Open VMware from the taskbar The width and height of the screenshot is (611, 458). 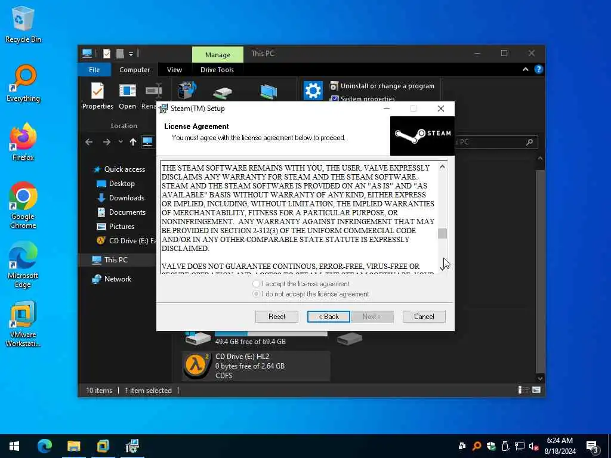(x=103, y=446)
